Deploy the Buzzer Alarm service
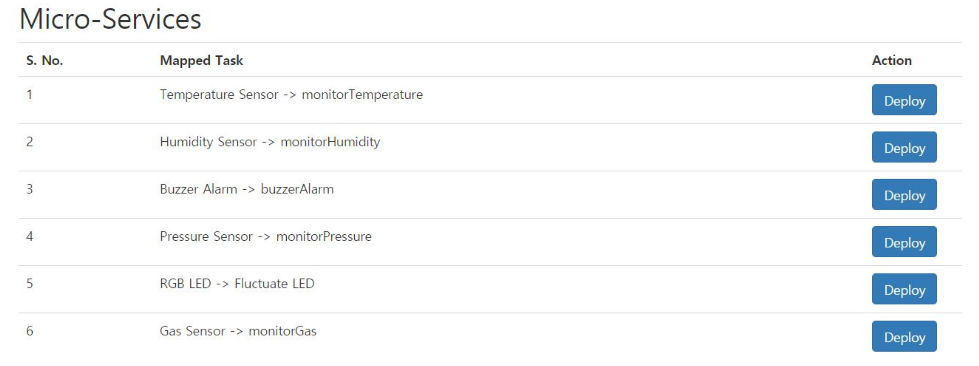This screenshot has height=366, width=979. click(904, 195)
